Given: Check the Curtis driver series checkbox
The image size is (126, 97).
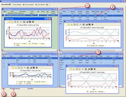Looking at the screenshot, I should pos(21,43).
